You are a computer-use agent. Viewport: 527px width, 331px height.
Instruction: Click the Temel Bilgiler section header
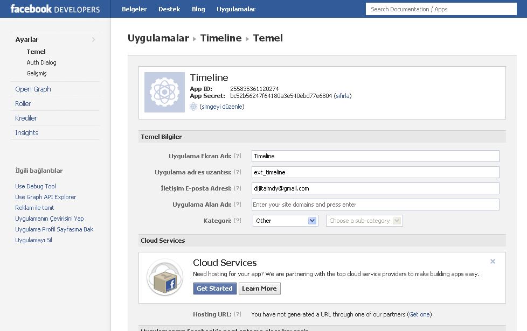click(322, 137)
